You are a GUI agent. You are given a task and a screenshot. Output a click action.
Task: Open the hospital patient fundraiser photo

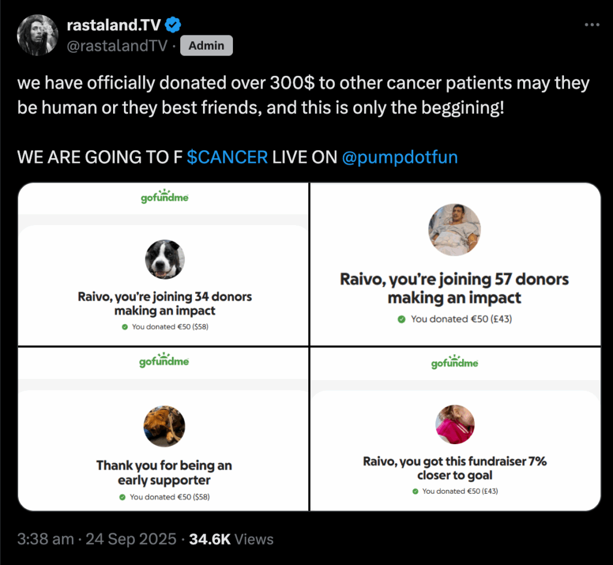(x=454, y=230)
